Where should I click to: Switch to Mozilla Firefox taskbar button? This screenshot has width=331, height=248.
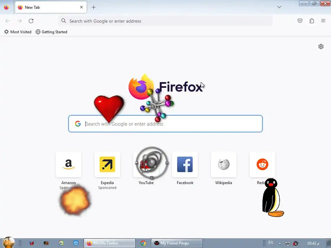click(110, 243)
